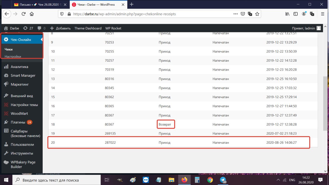Open 'WoodMart' sidebar item
This screenshot has width=329, height=185.
click(22, 114)
